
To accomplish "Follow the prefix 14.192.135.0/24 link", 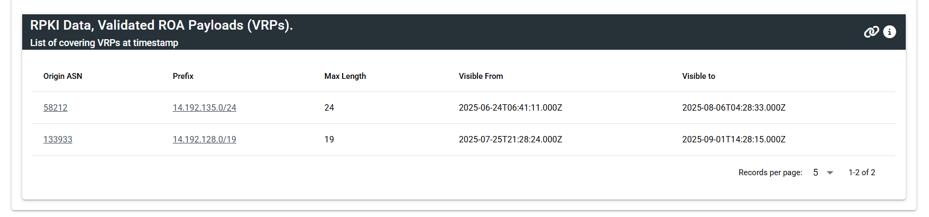I will point(205,107).
